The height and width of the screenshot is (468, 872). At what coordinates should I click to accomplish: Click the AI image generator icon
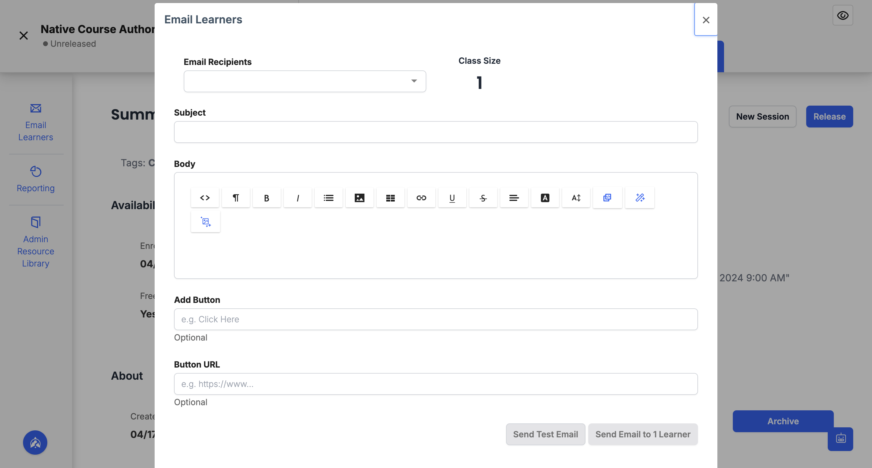206,222
